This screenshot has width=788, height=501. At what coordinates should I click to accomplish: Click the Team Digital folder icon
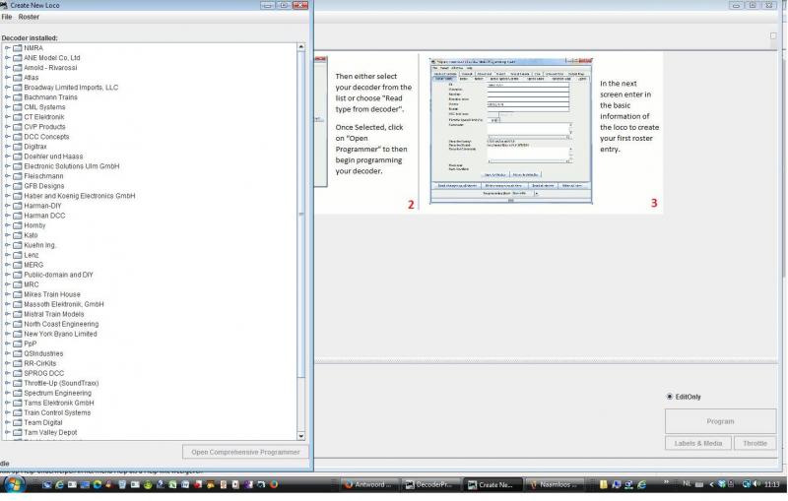pyautogui.click(x=18, y=422)
